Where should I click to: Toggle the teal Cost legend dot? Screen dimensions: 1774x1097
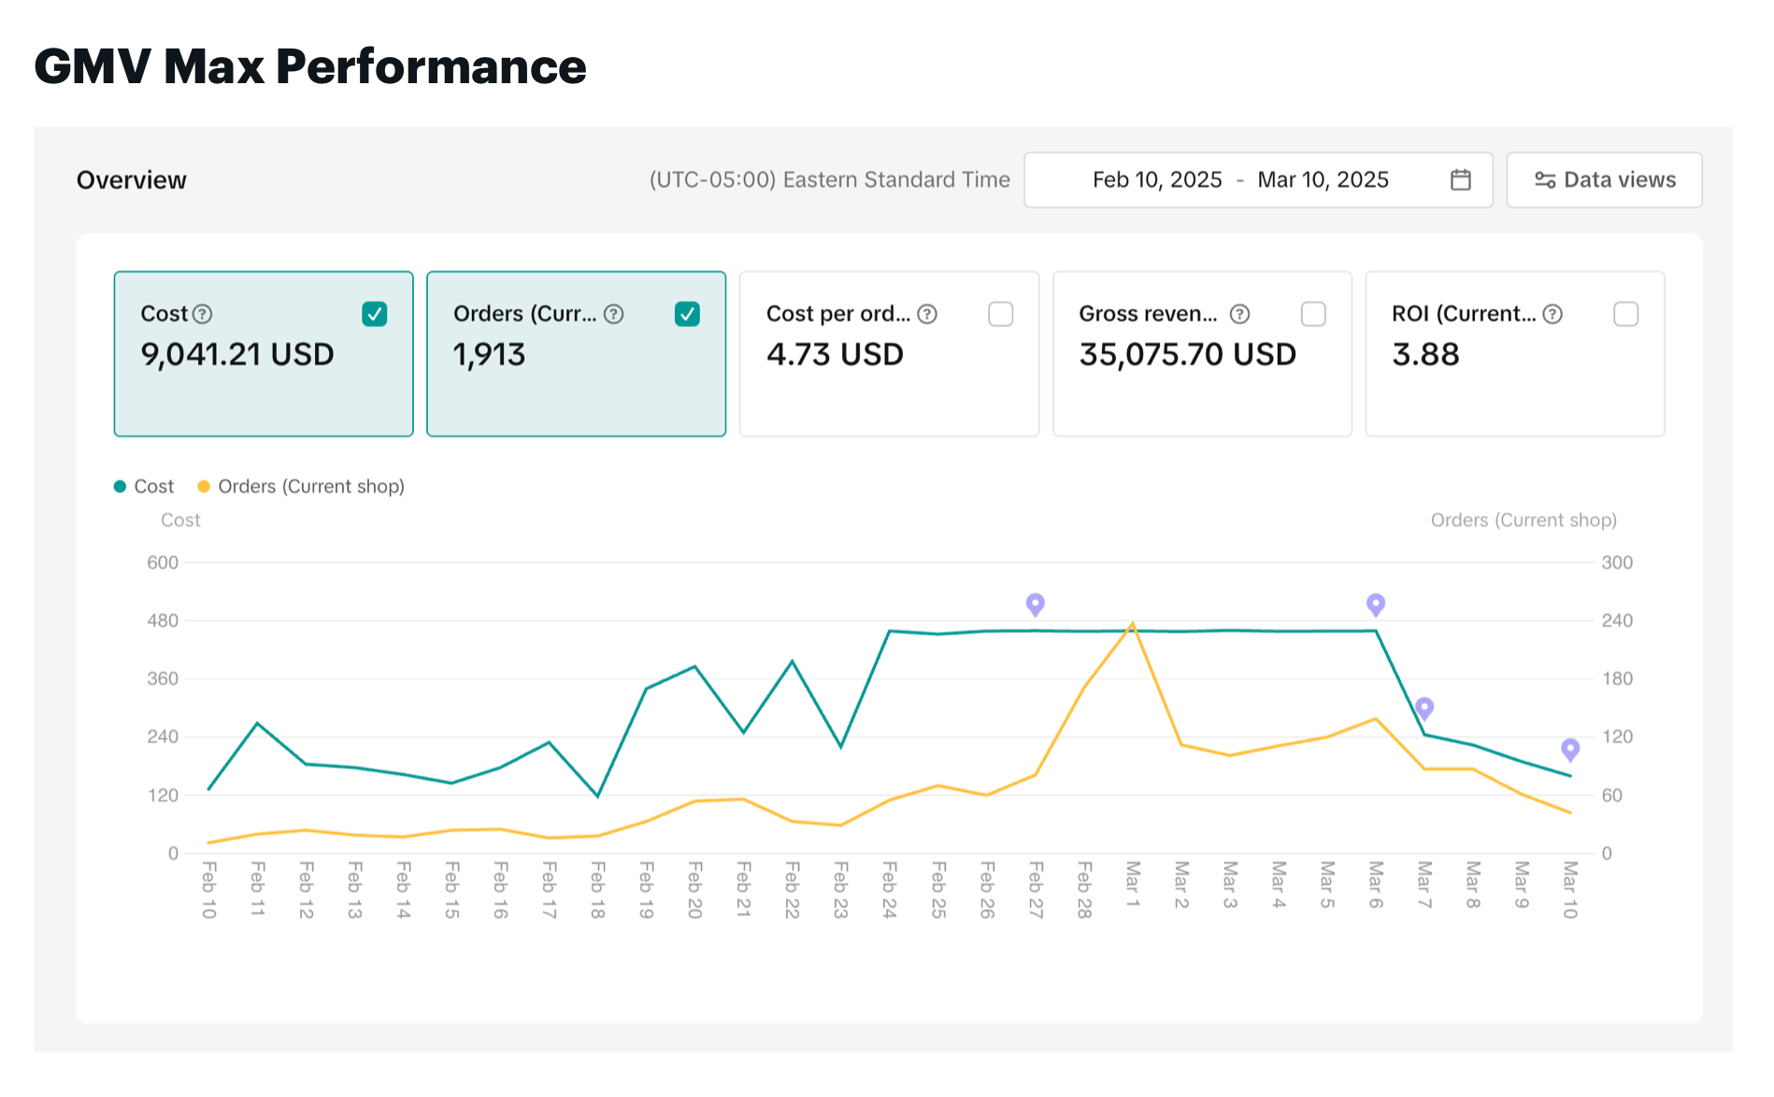(x=120, y=486)
